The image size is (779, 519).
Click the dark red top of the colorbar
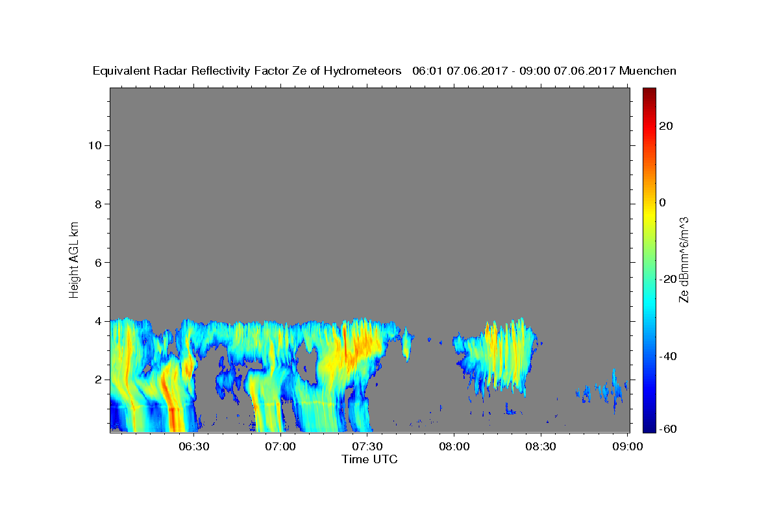click(649, 91)
